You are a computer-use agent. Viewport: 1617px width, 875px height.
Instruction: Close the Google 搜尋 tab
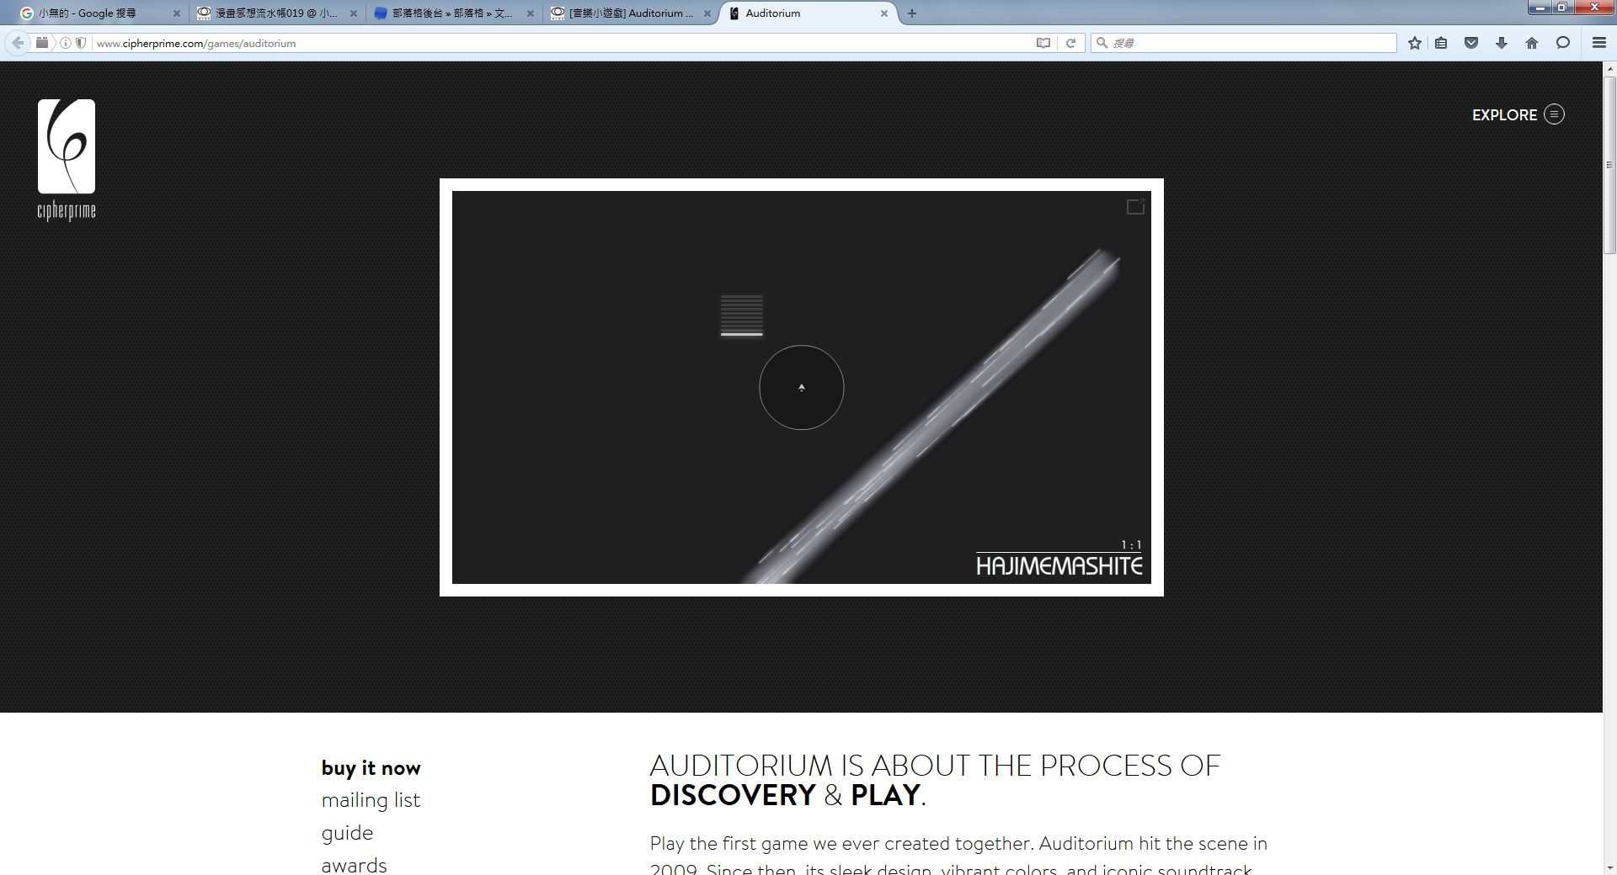(x=177, y=13)
